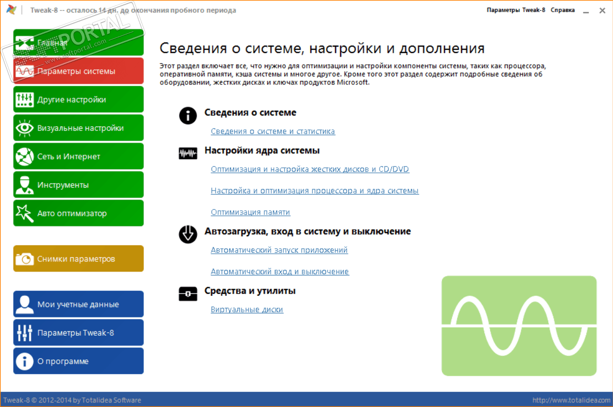The height and width of the screenshot is (407, 613).
Task: Open Автоматический вход и выключение link
Action: tap(280, 272)
